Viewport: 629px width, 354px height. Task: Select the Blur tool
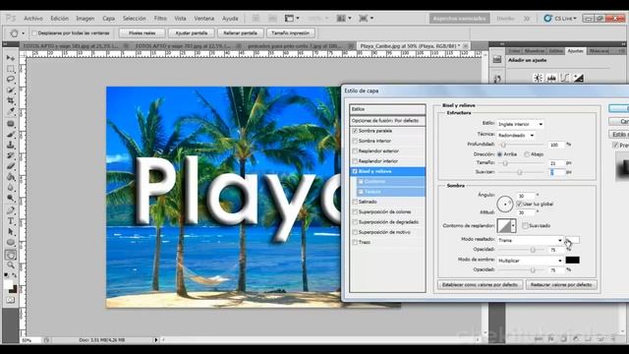[11, 188]
